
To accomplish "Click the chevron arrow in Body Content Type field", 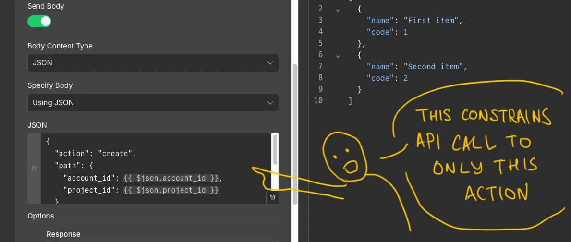I will point(269,63).
